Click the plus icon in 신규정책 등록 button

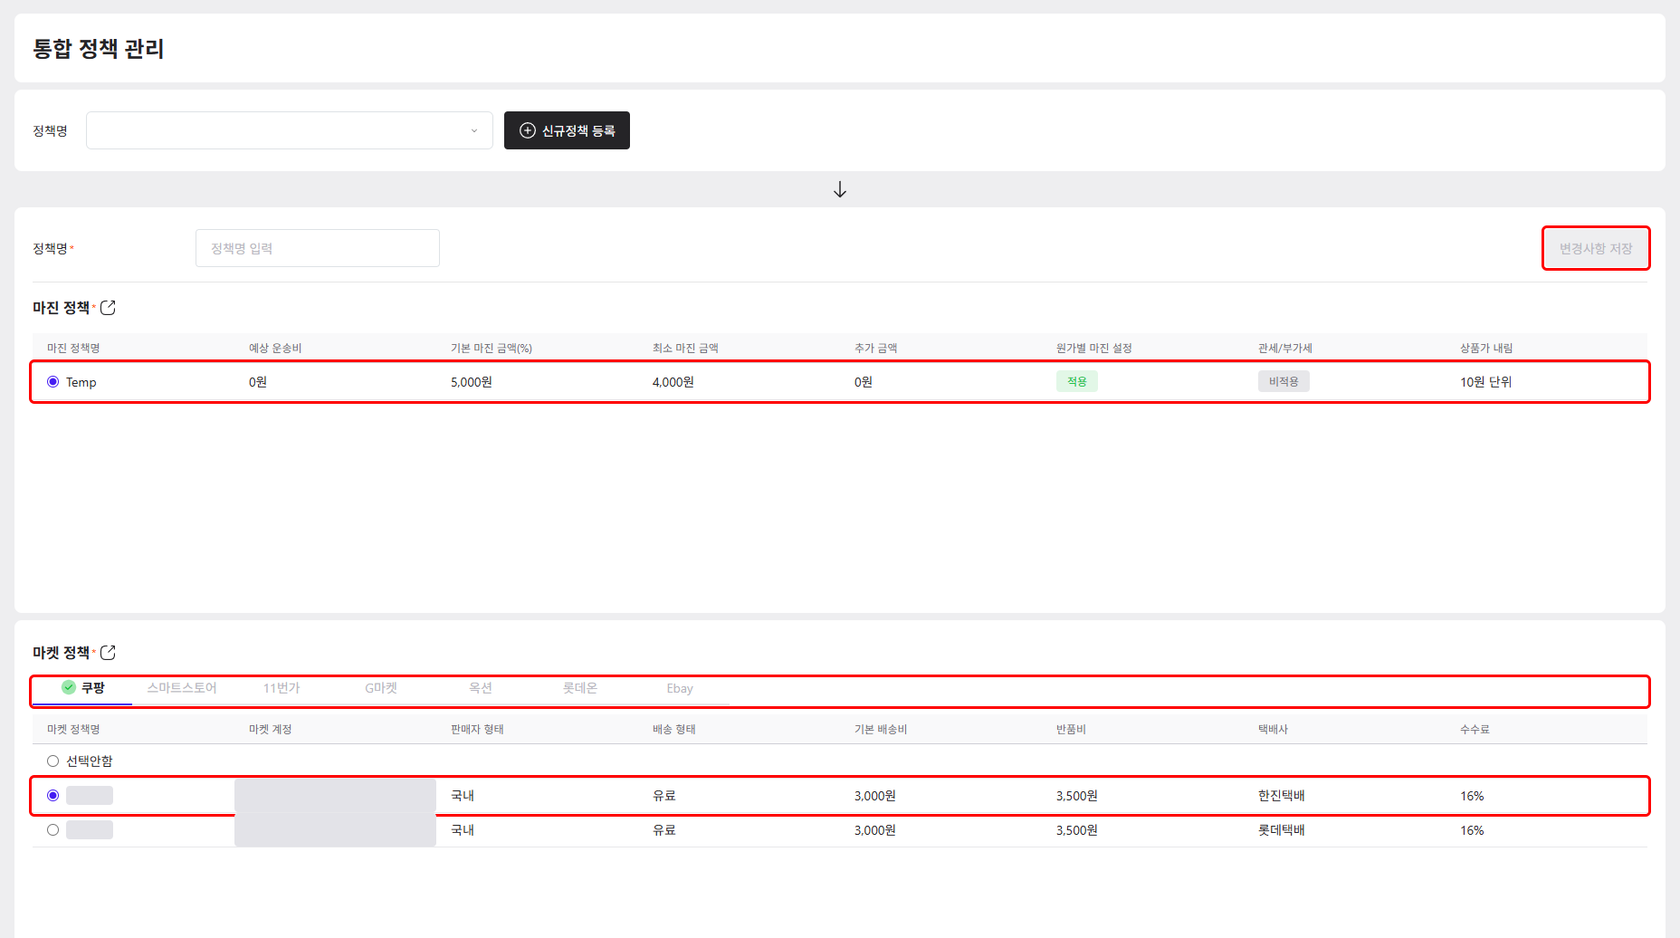(528, 130)
